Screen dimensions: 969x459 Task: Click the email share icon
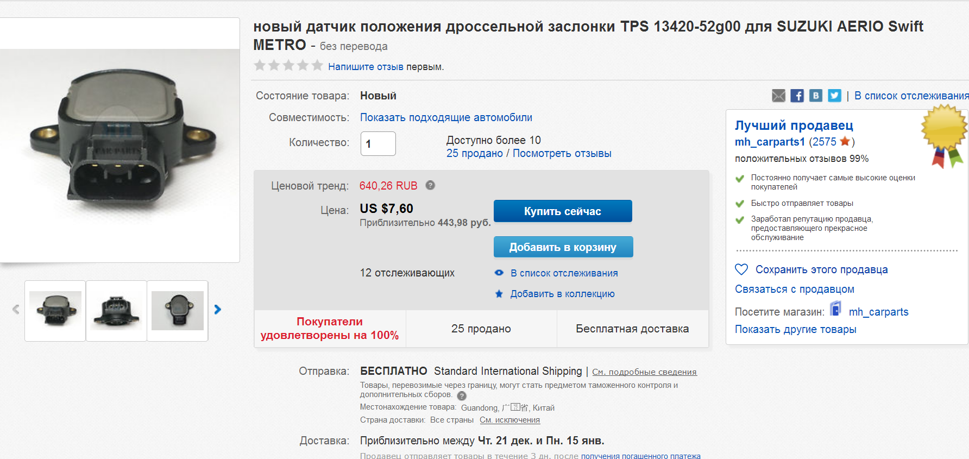click(x=778, y=96)
